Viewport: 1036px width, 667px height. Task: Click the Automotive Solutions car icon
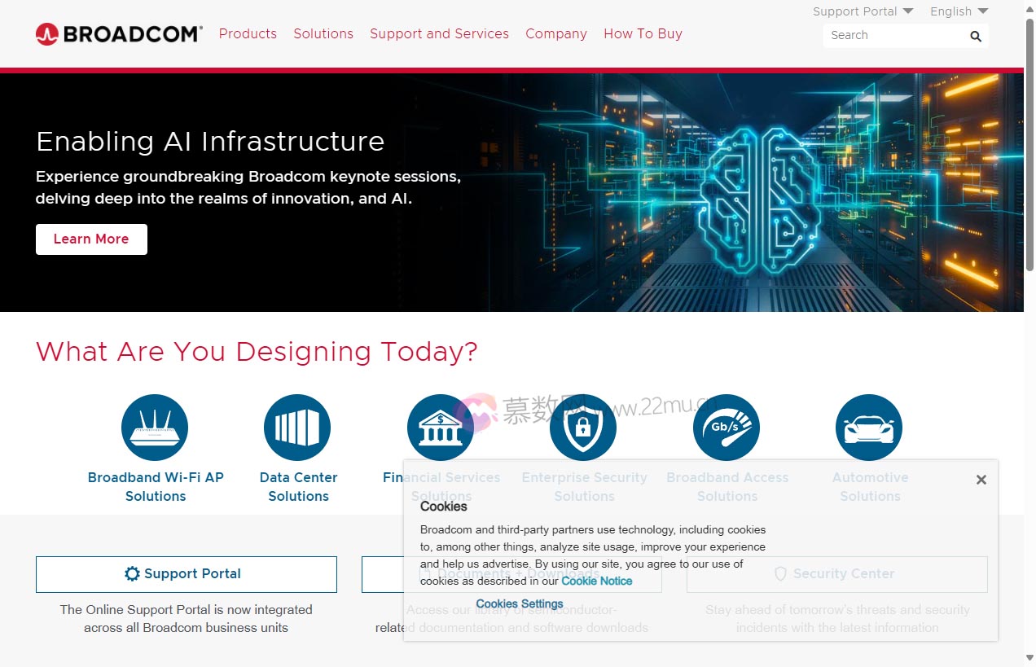click(x=868, y=427)
